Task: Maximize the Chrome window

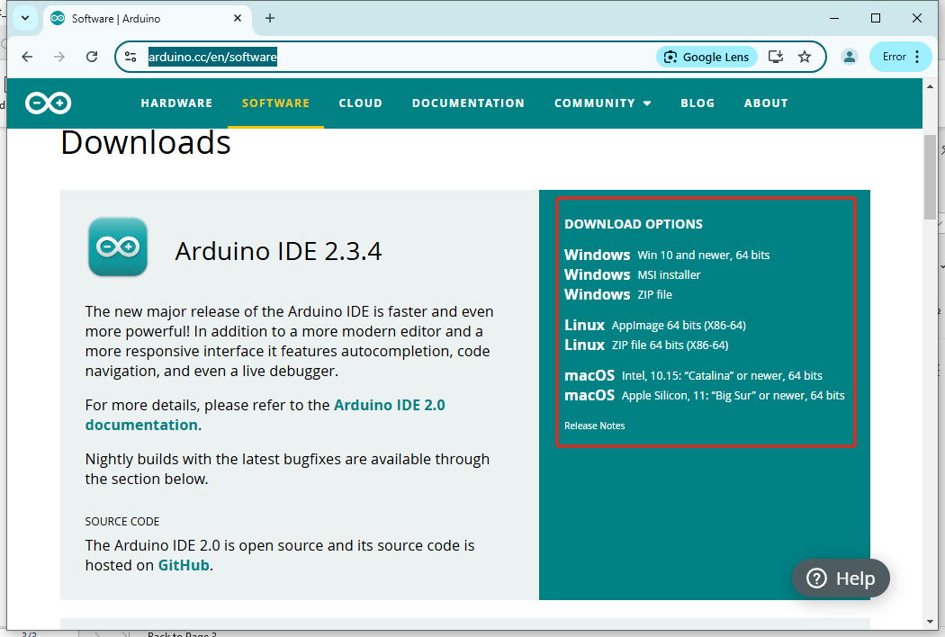Action: click(876, 18)
